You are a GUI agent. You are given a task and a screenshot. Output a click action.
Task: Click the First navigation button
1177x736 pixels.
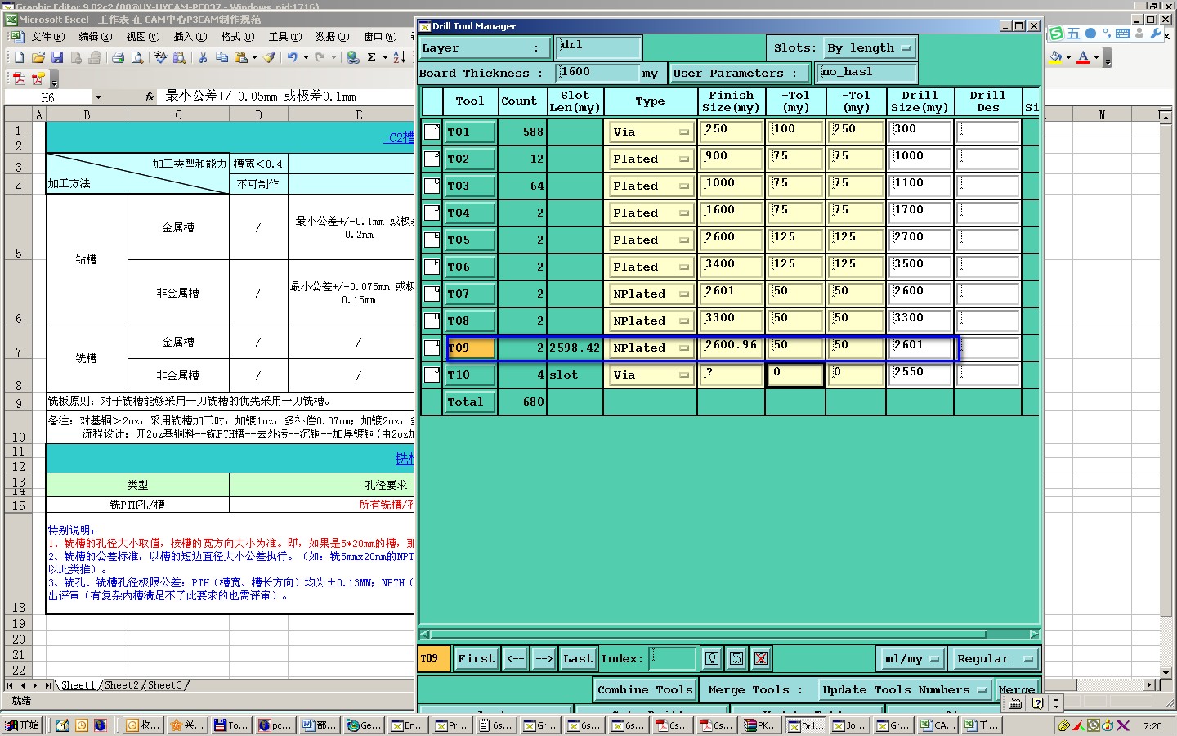476,658
